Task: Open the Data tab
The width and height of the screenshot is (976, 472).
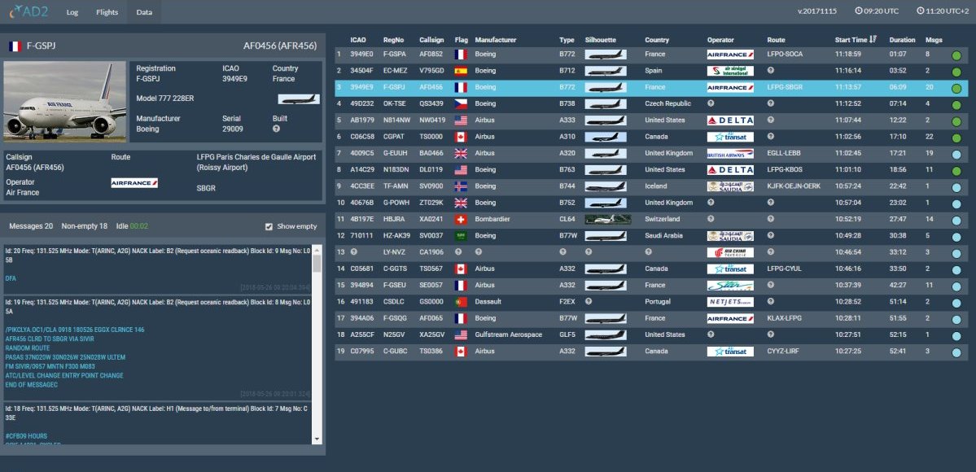Action: tap(144, 12)
